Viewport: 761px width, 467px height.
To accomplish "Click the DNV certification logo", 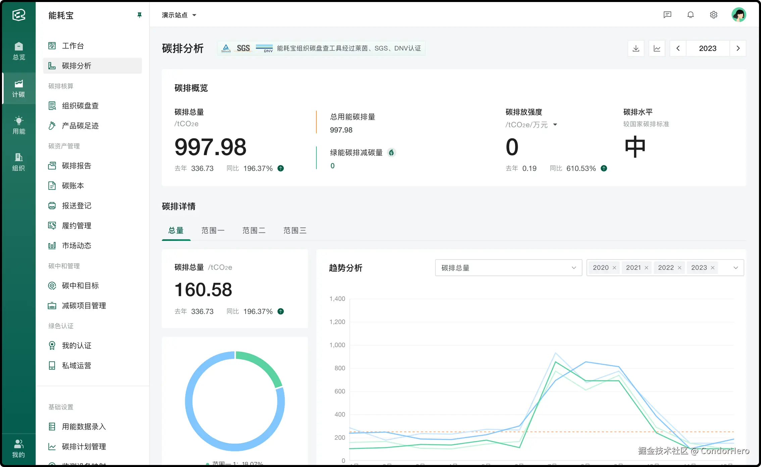I will click(x=264, y=48).
